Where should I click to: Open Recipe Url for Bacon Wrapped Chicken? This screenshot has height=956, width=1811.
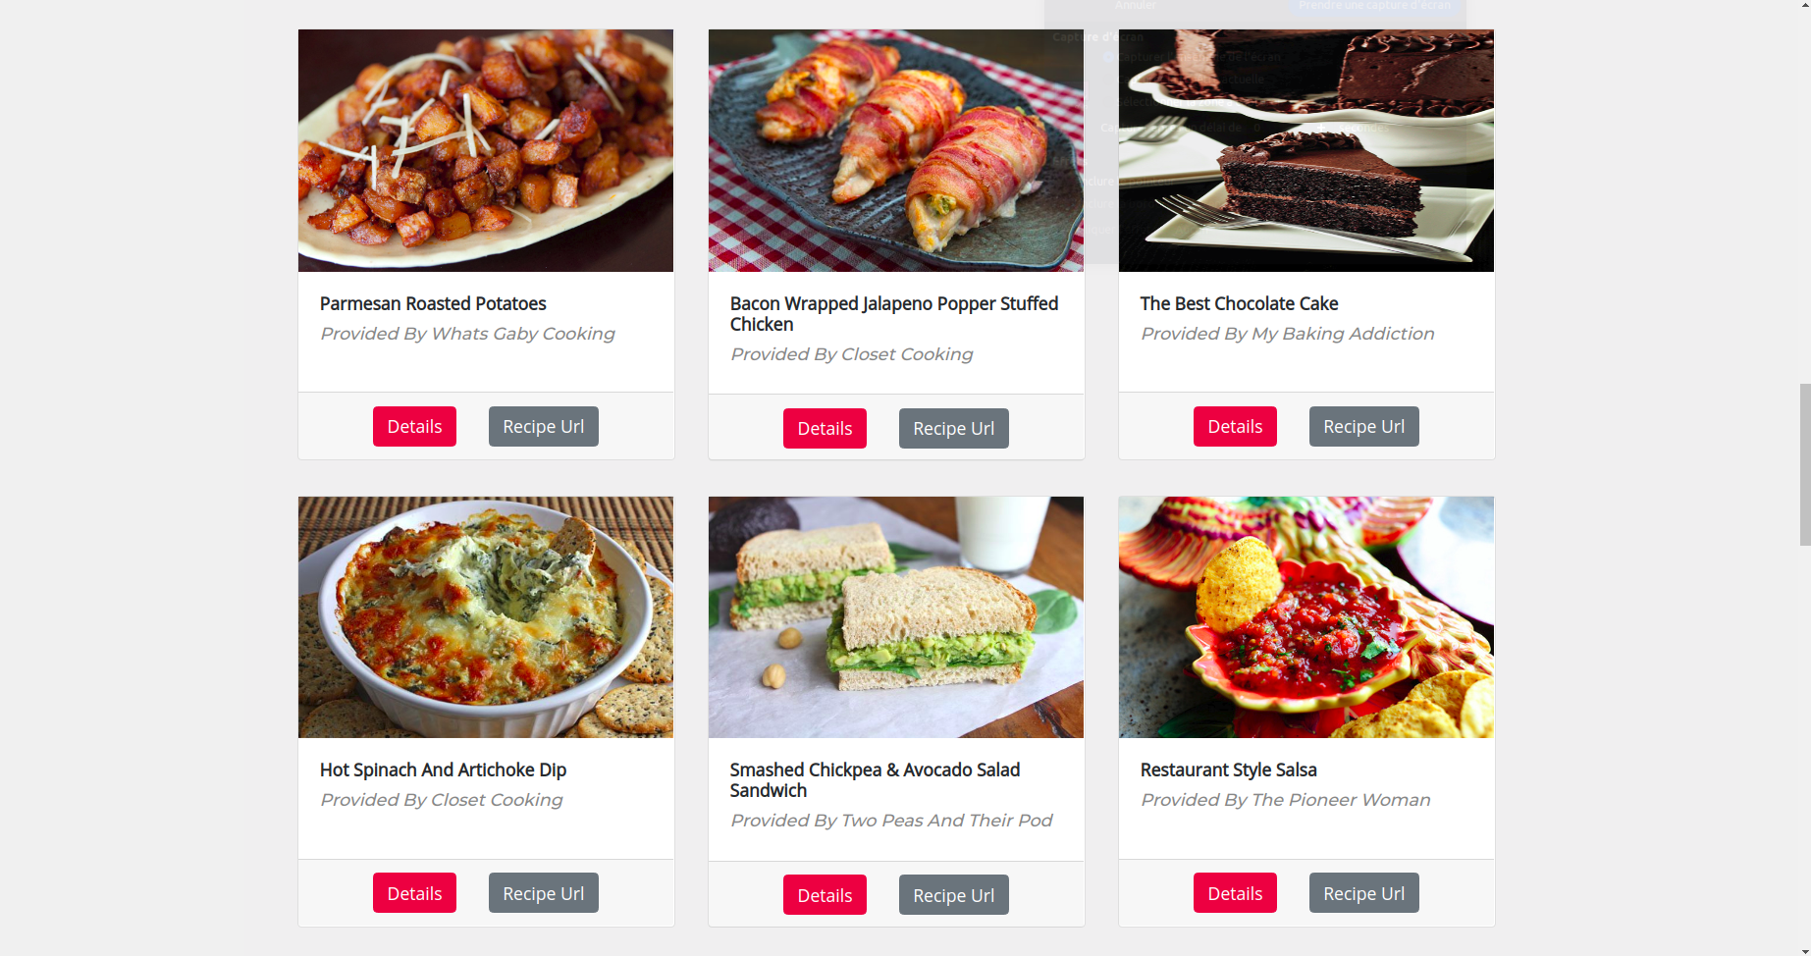click(x=954, y=429)
